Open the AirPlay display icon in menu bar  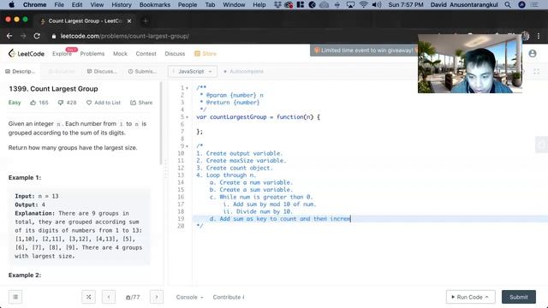click(x=350, y=4)
